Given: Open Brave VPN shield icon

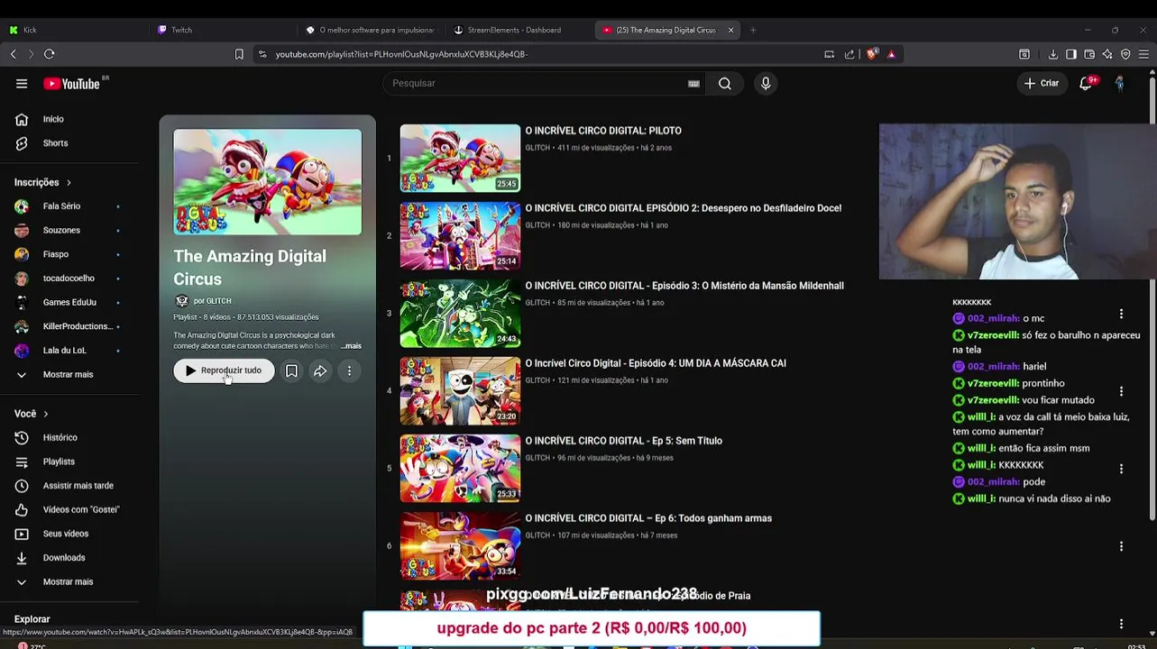Looking at the screenshot, I should 1125,54.
